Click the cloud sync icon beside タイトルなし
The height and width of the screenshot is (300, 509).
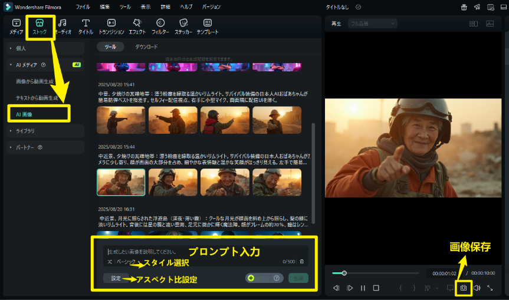click(x=358, y=7)
